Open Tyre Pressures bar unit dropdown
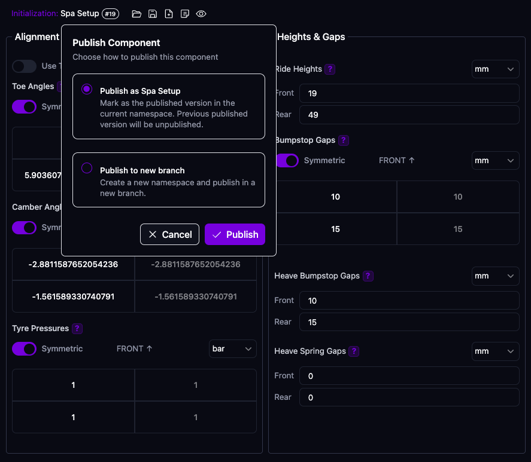This screenshot has width=531, height=462. click(x=232, y=349)
